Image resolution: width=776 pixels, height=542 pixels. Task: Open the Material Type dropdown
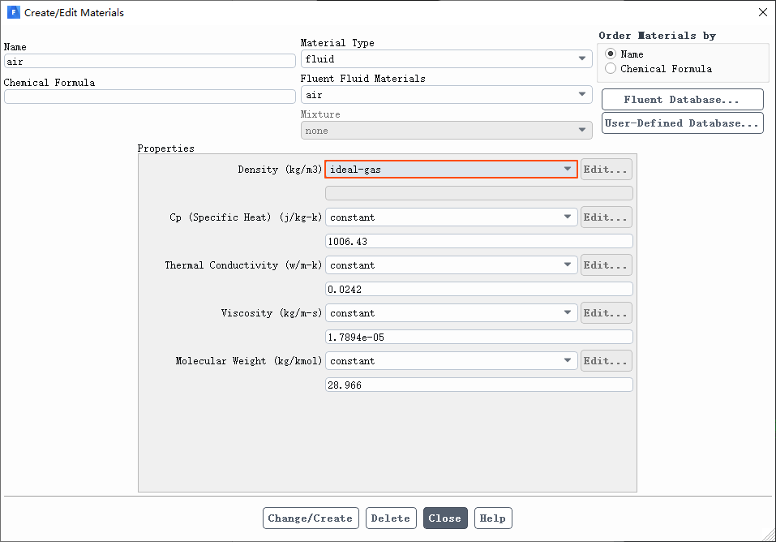[x=446, y=59]
